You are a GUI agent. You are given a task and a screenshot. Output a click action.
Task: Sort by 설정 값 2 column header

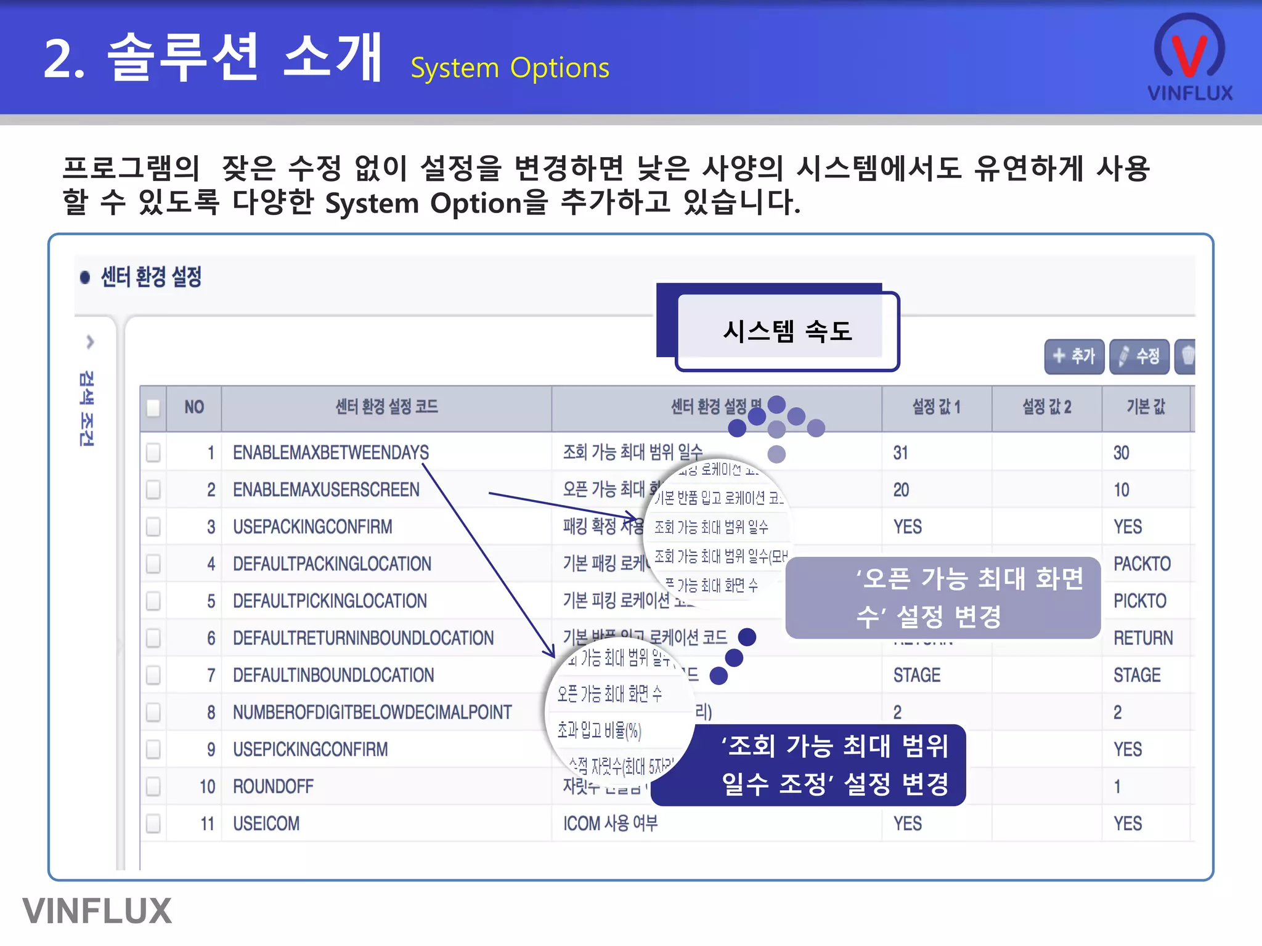click(x=1047, y=407)
